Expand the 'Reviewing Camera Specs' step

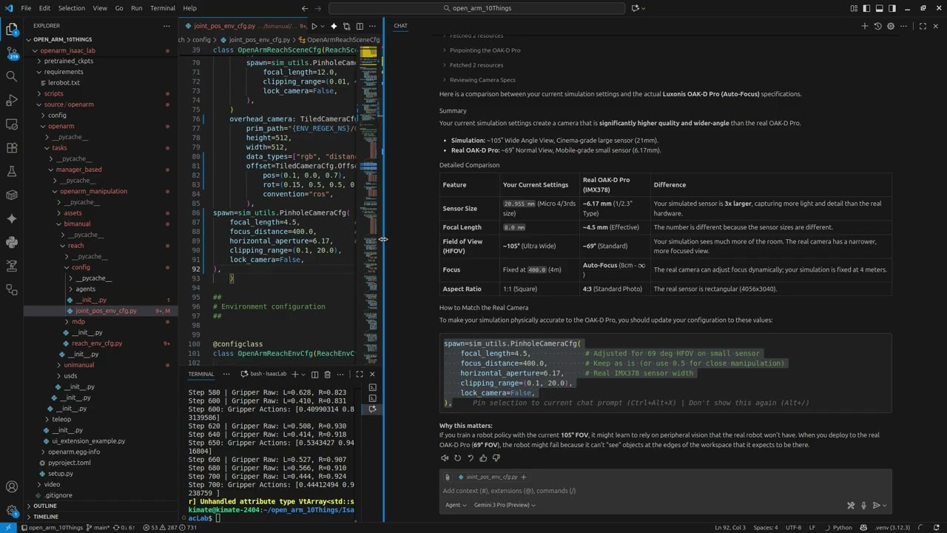point(482,80)
